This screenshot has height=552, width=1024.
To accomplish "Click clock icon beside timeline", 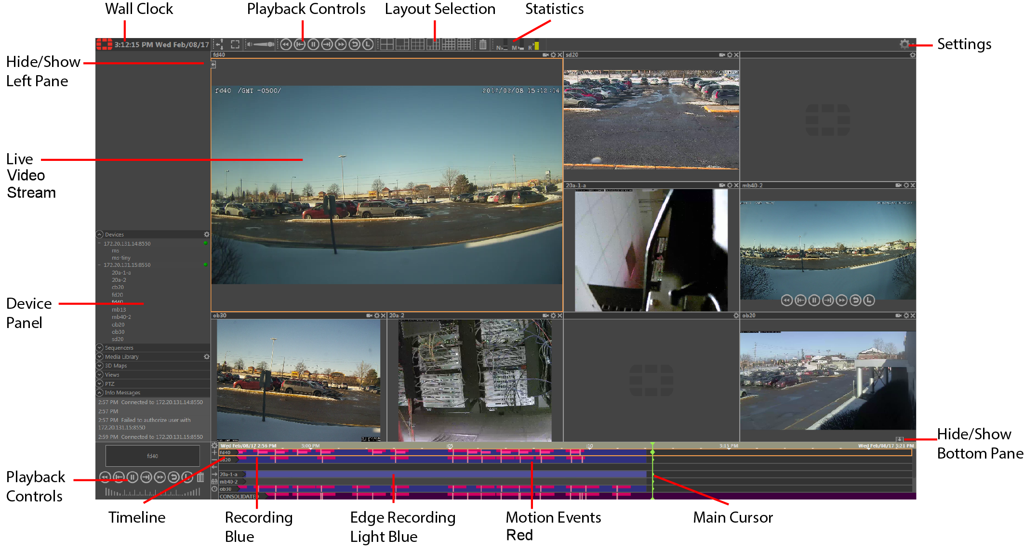I will 214,489.
